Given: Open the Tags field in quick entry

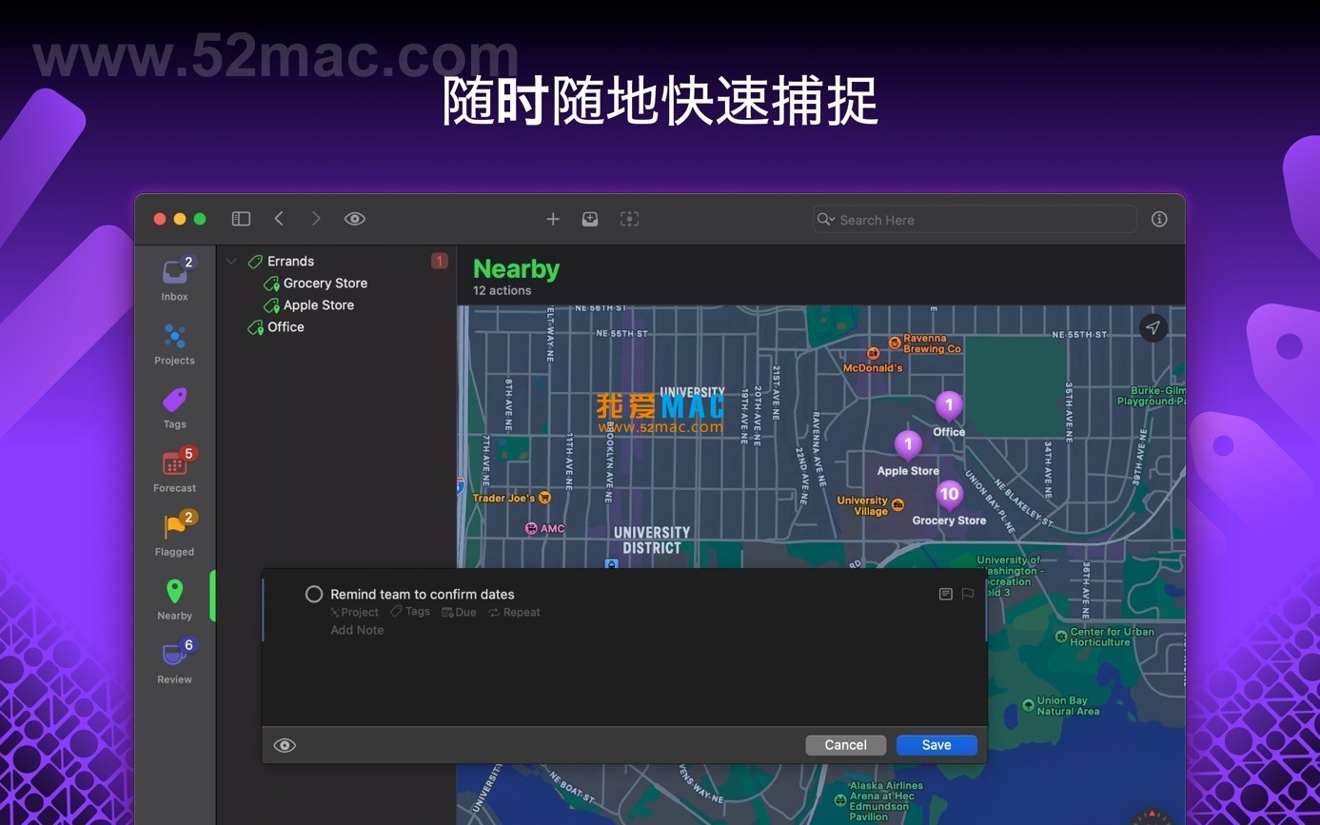Looking at the screenshot, I should tap(410, 612).
